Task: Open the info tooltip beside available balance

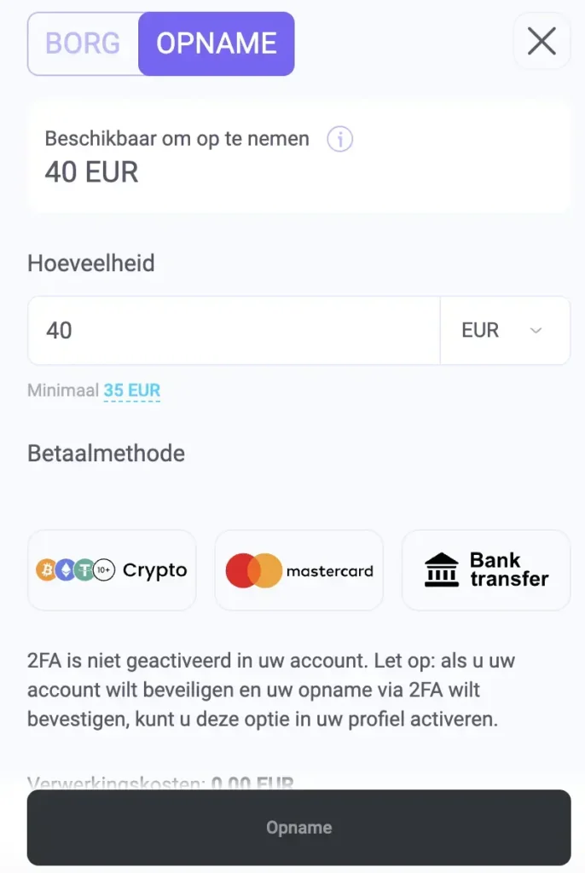Action: [x=339, y=139]
